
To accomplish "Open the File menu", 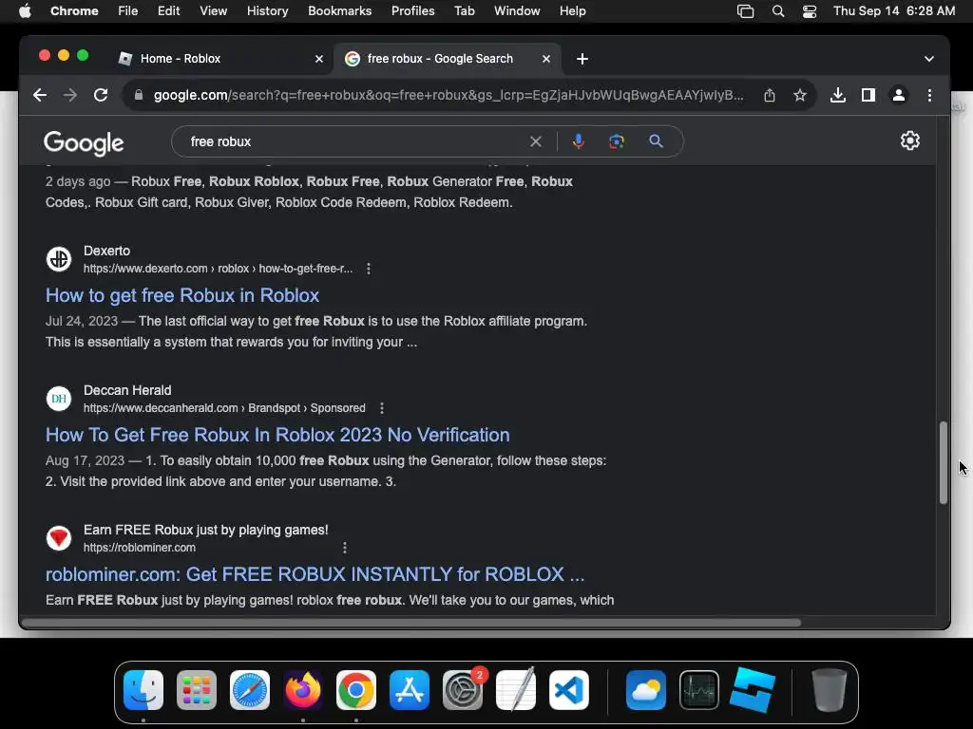I will [x=128, y=11].
